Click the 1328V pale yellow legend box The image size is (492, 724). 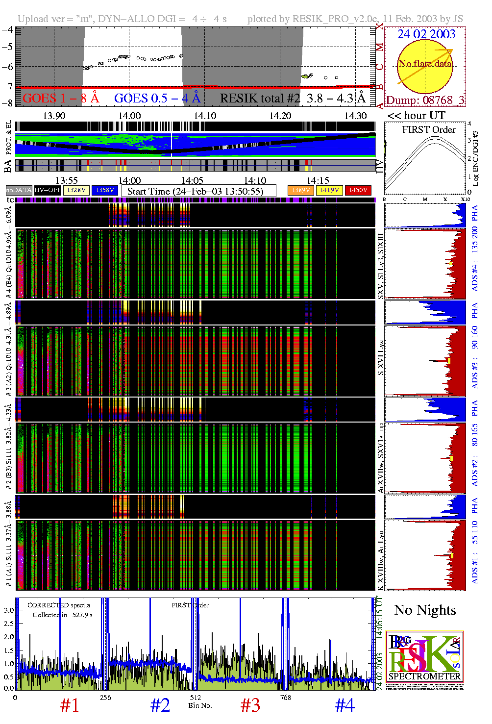pos(76,190)
